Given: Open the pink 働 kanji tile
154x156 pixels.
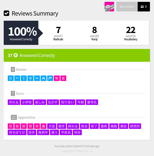Looking at the screenshot, I should pos(44,126).
